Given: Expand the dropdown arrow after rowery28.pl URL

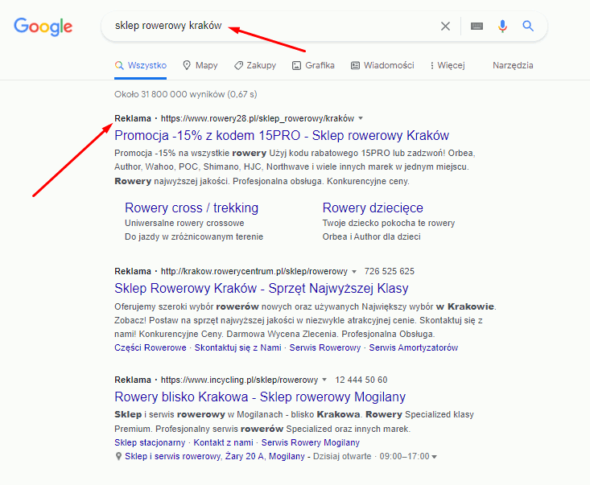Looking at the screenshot, I should coord(361,118).
